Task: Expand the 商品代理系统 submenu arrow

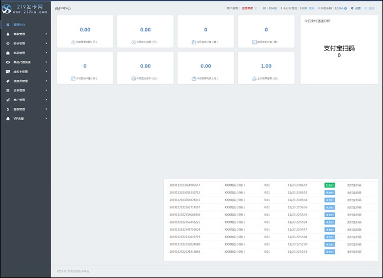Action: click(x=46, y=62)
